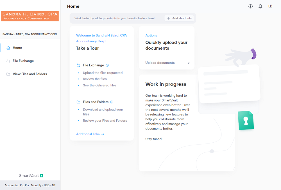This screenshot has height=190, width=281.
Task: Click 'Download and upload your files' item
Action: pyautogui.click(x=103, y=112)
